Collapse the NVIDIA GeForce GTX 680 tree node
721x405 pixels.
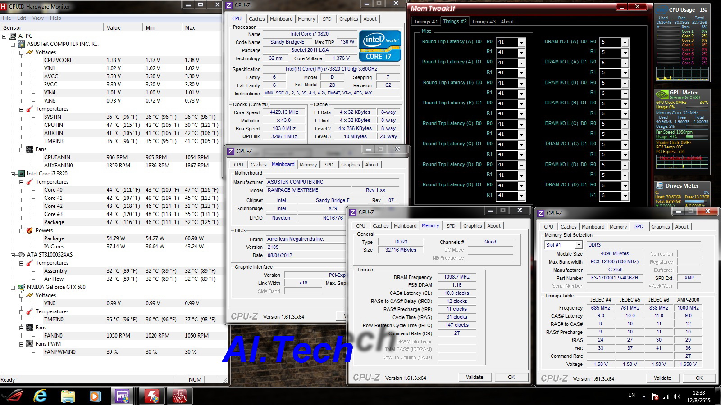13,287
